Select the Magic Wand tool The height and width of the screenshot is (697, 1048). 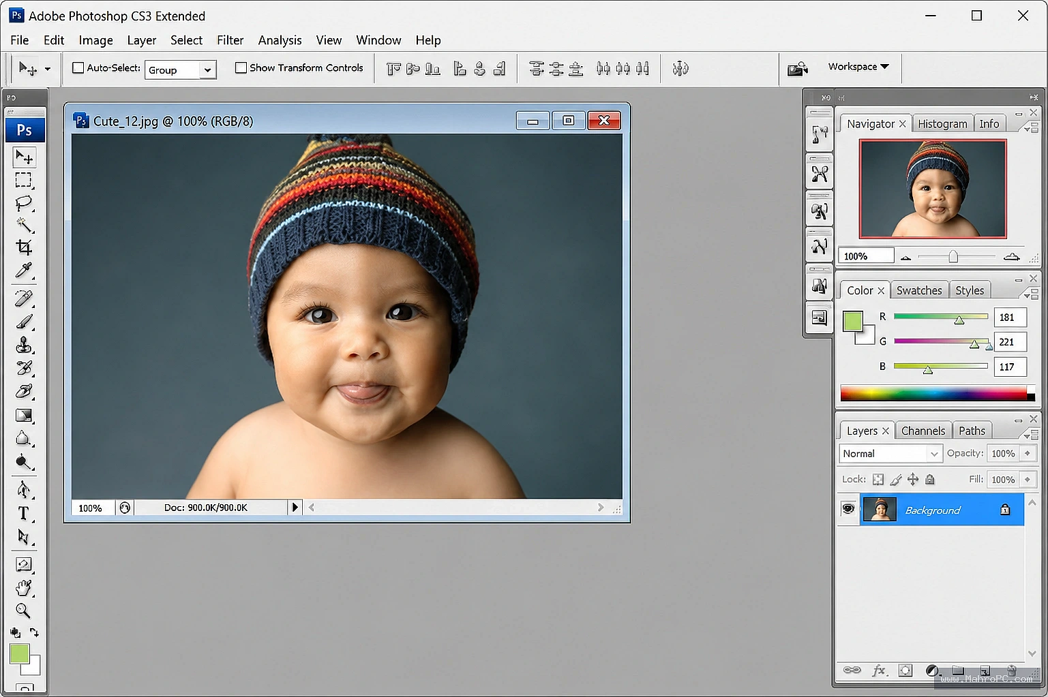point(24,225)
